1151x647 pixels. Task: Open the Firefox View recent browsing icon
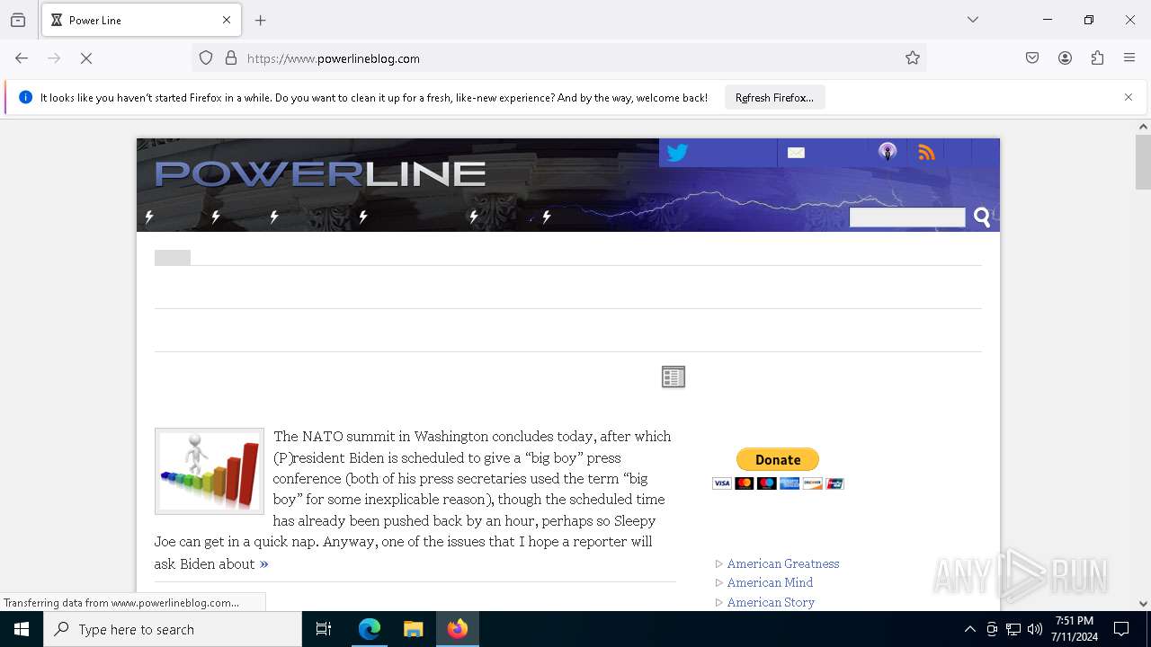pyautogui.click(x=18, y=20)
